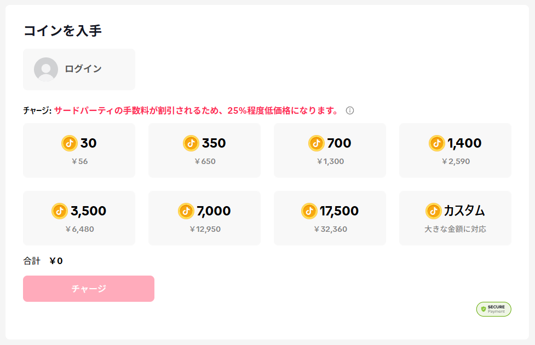The height and width of the screenshot is (345, 535).
Task: Click the ログイン text to sign in
Action: (83, 69)
